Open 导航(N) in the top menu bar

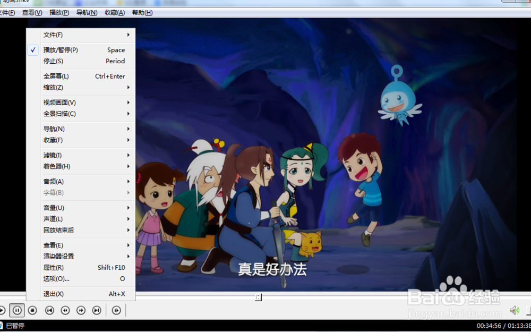87,13
